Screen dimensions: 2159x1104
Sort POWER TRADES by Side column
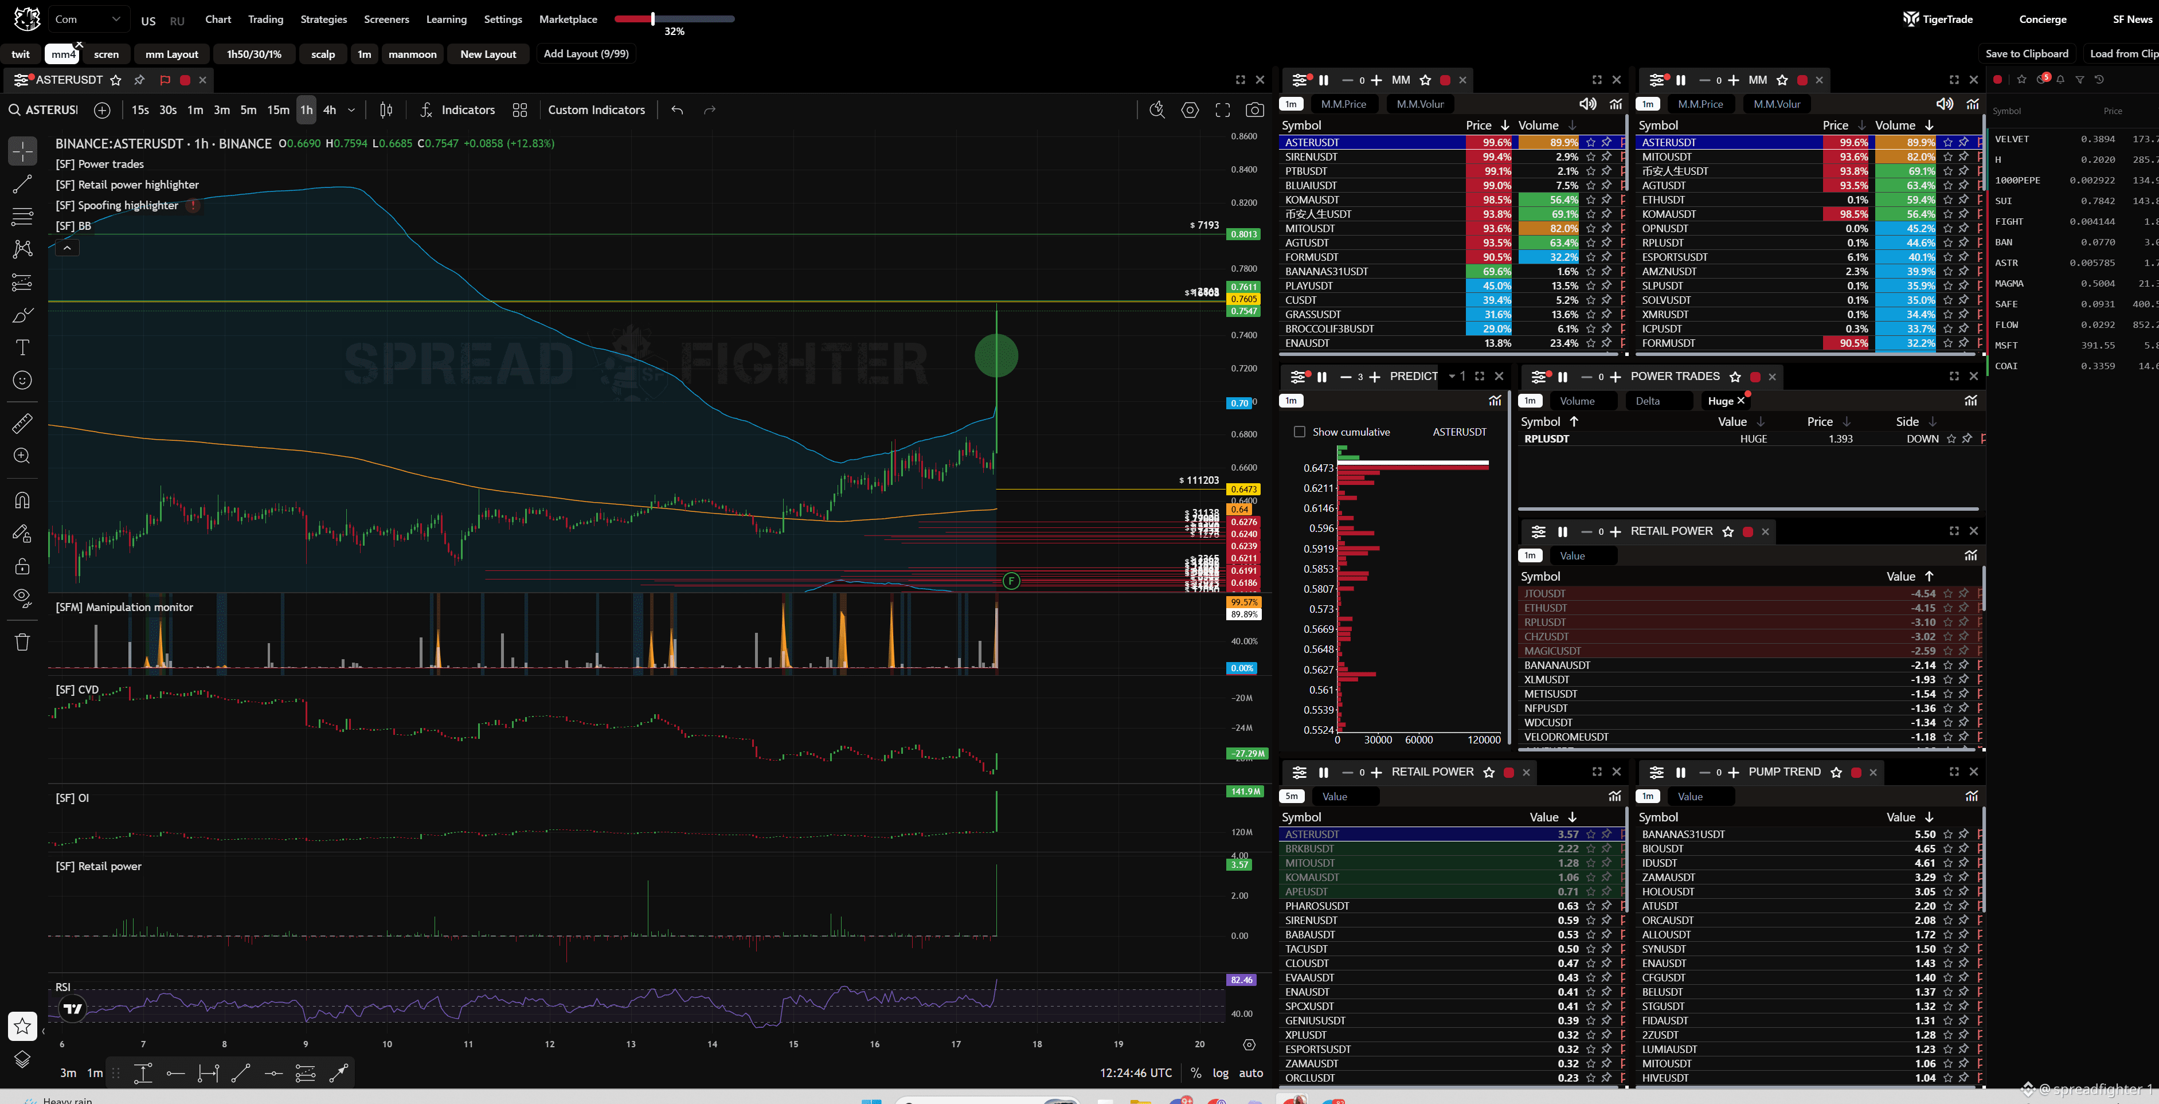[1916, 422]
